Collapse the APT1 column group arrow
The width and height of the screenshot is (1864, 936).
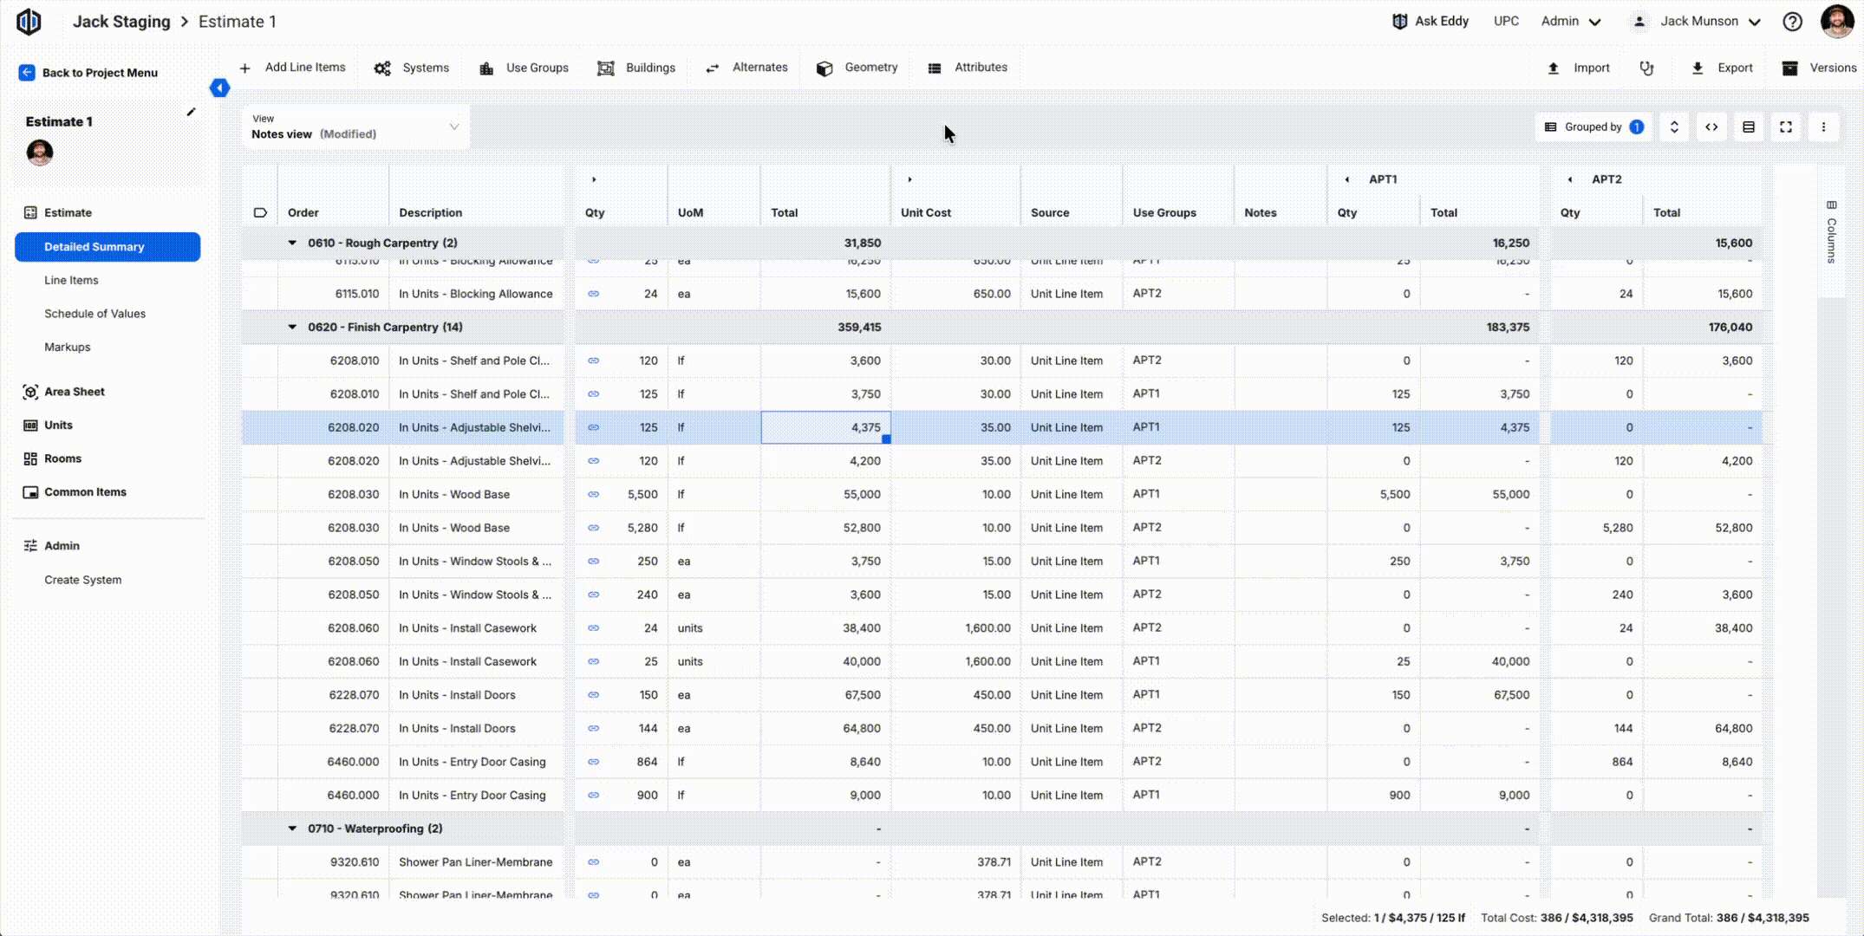[1346, 179]
